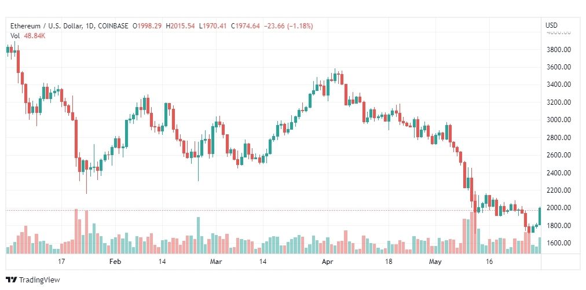Viewport: 586px width, 290px height.
Task: Click the 1600.00 price axis label
Action: coord(560,243)
